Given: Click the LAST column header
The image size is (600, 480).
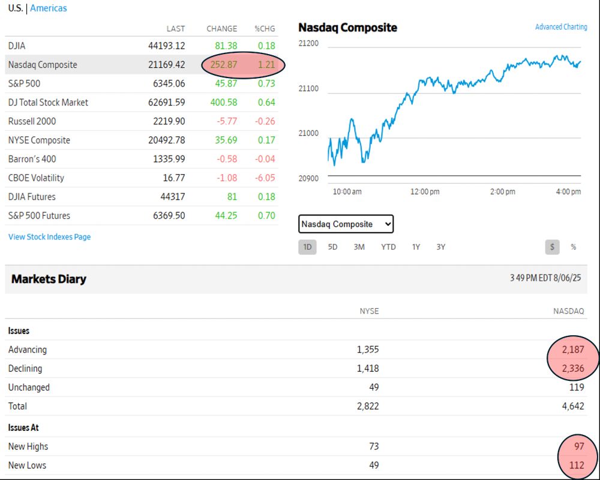Looking at the screenshot, I should coord(176,29).
